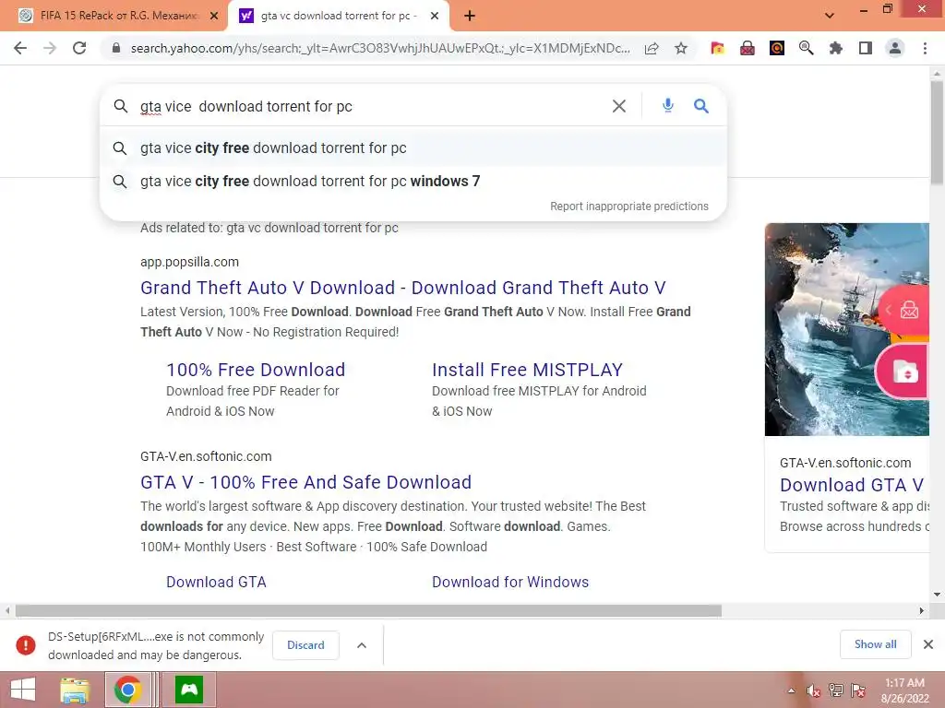Screen dimensions: 945x708
Task: Open the yellow folder extension icon
Action: tap(717, 48)
